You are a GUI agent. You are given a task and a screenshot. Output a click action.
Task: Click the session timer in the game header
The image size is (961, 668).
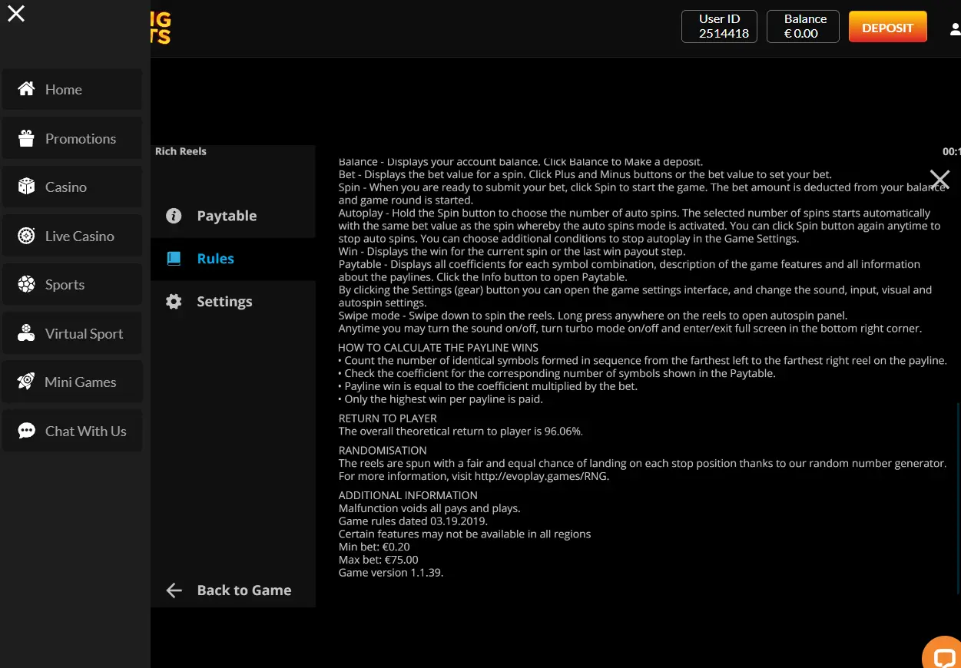(952, 151)
